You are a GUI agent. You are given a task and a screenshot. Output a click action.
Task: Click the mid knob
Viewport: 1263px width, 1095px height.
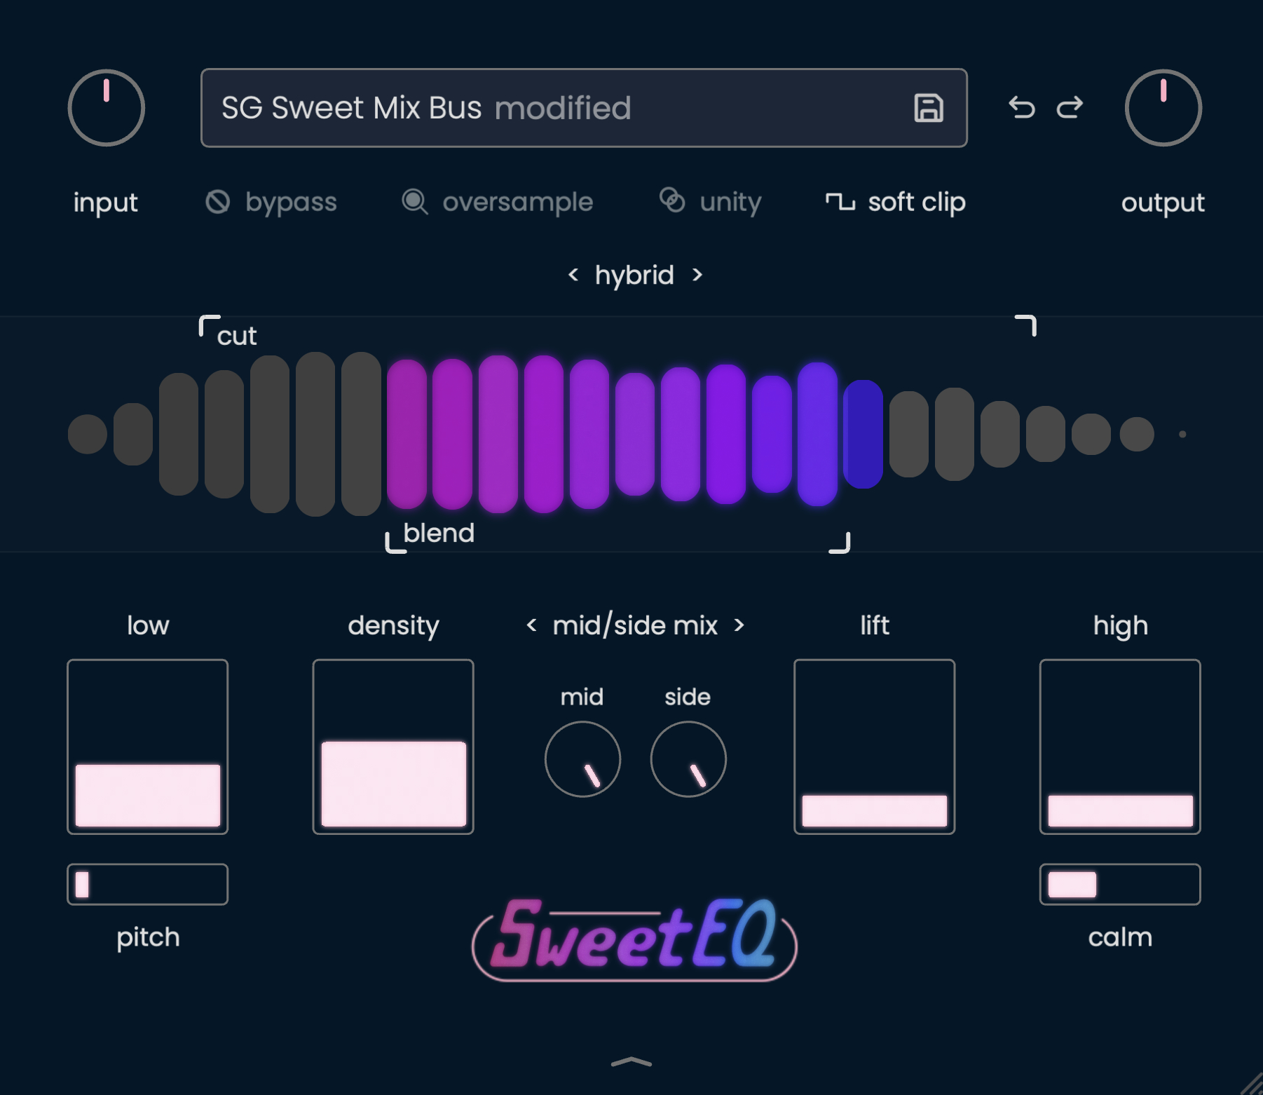tap(582, 759)
